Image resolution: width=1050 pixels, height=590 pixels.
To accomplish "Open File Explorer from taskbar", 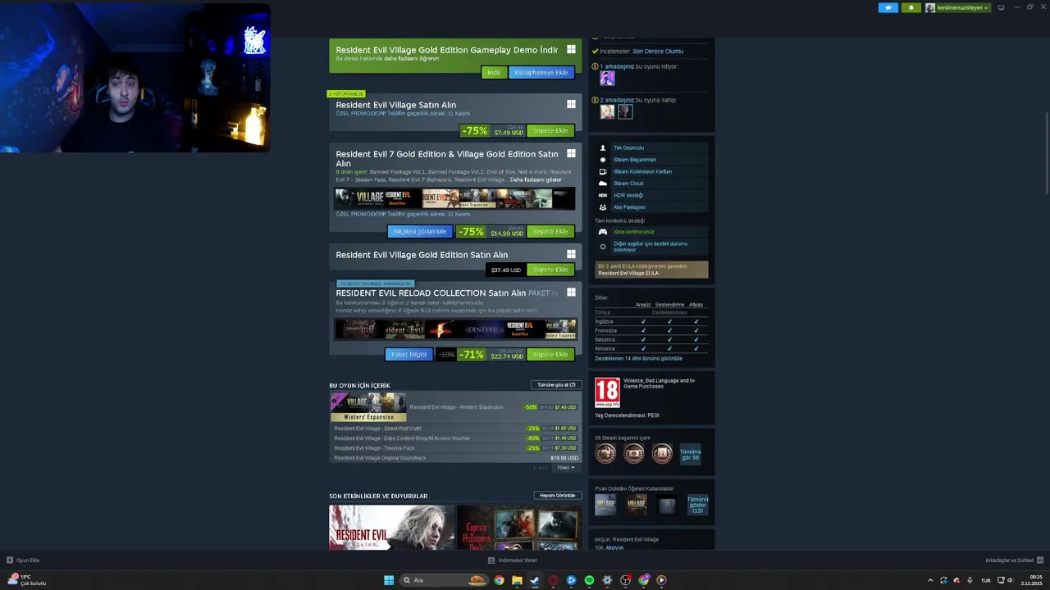I will 517,580.
